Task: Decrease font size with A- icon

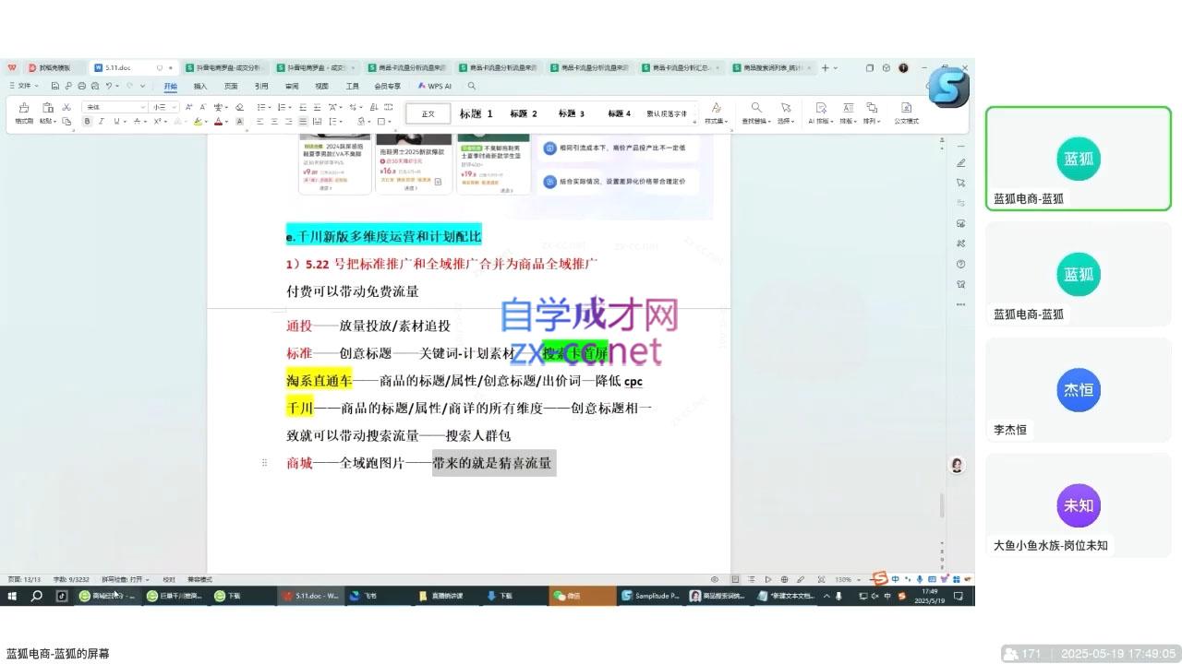Action: click(x=202, y=107)
